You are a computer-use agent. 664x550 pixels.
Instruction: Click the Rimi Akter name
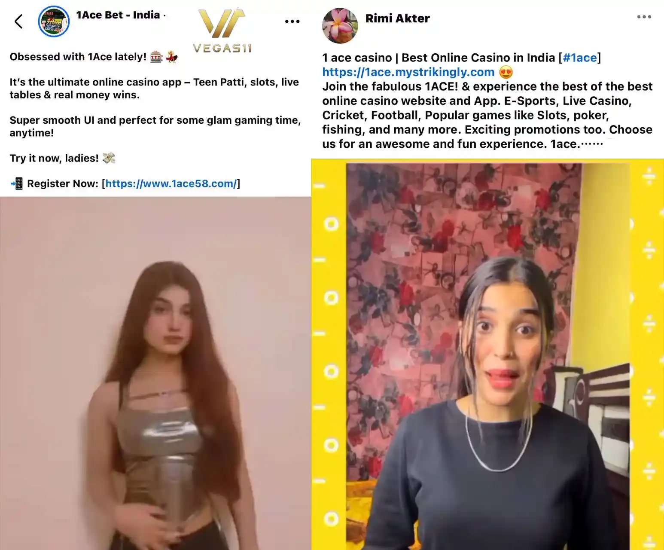pos(397,18)
